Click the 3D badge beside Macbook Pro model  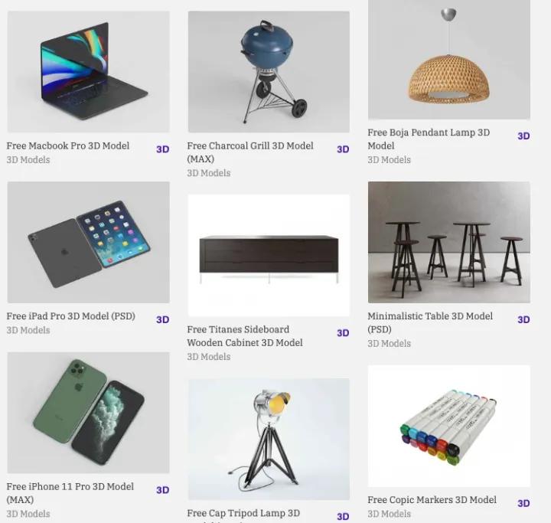[163, 149]
